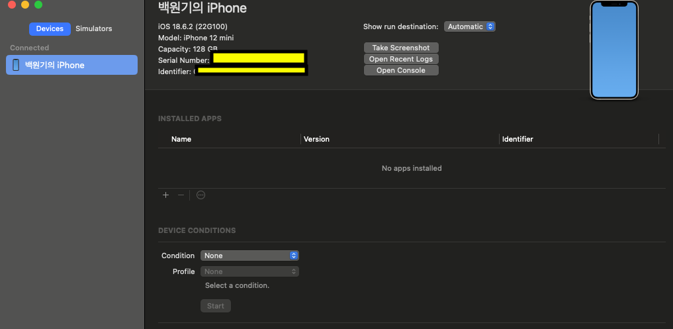Image resolution: width=673 pixels, height=329 pixels.
Task: Click the INSTALLED APPS section heading
Action: coord(190,118)
